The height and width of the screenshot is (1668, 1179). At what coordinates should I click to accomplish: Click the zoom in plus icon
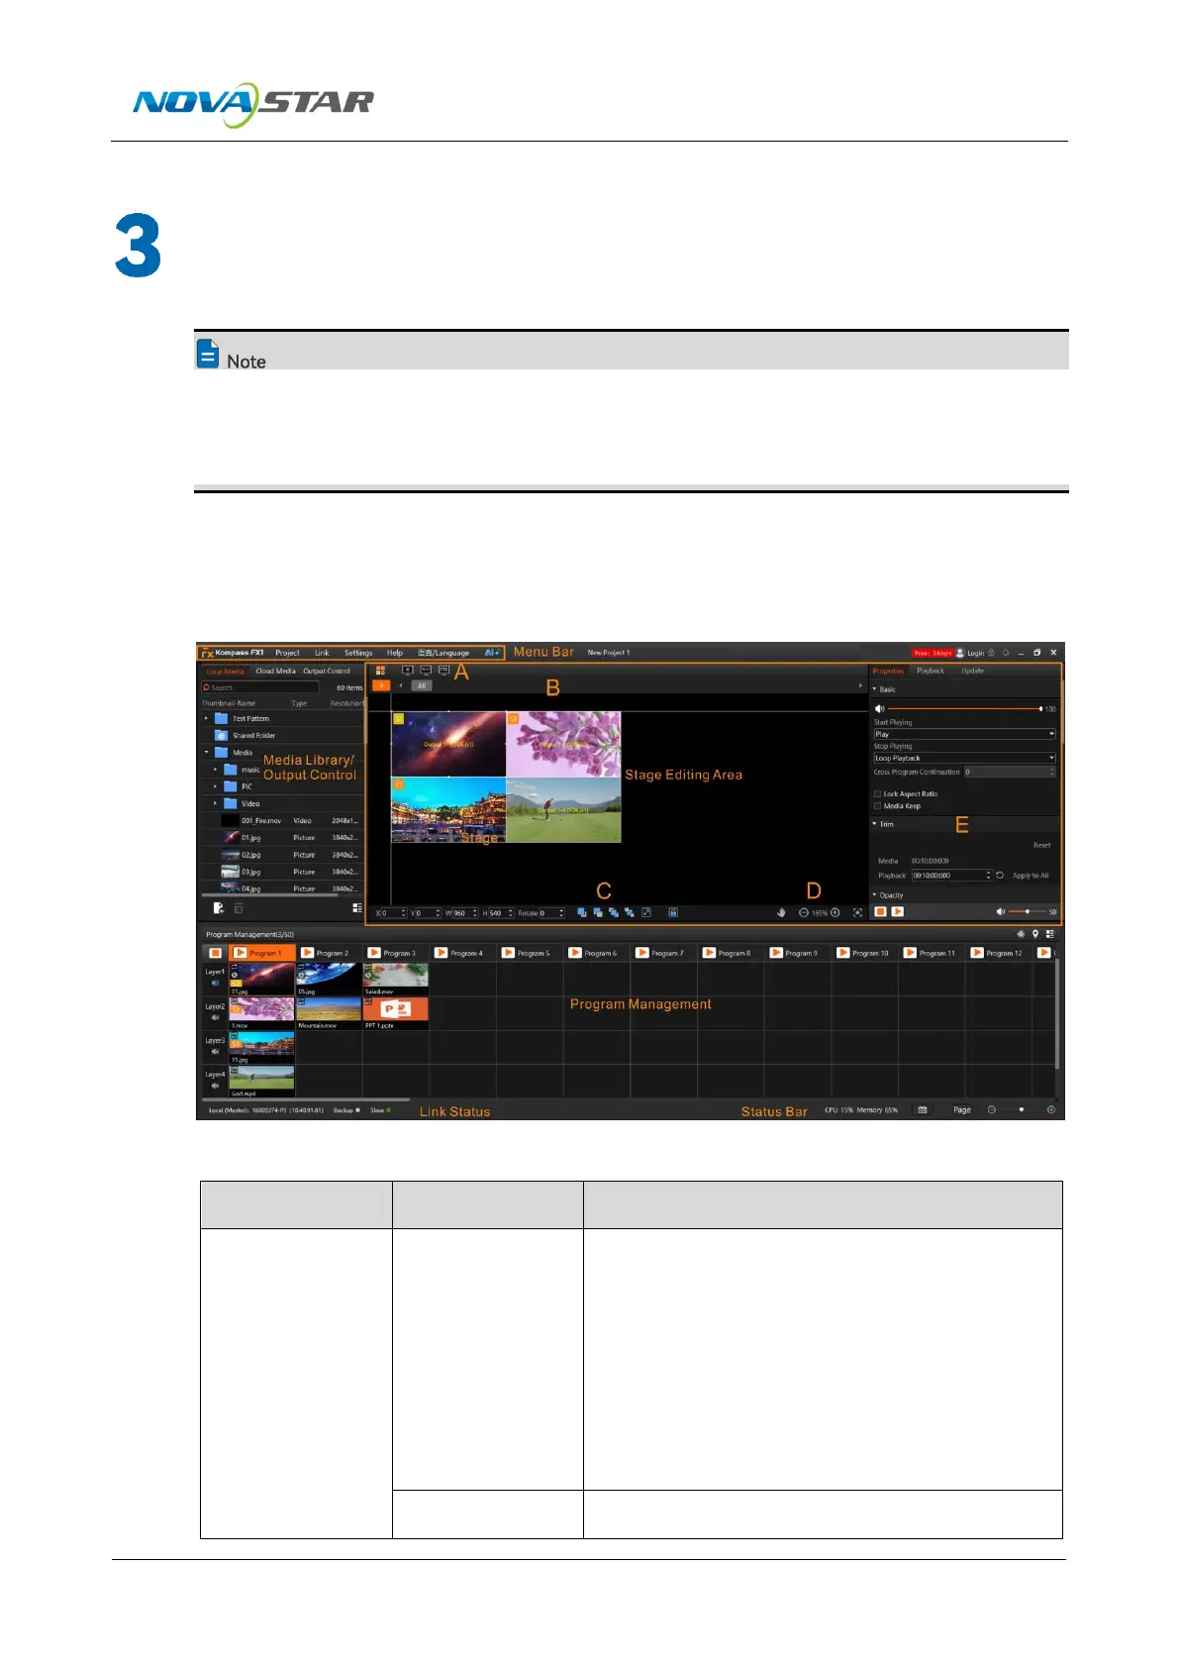click(835, 912)
